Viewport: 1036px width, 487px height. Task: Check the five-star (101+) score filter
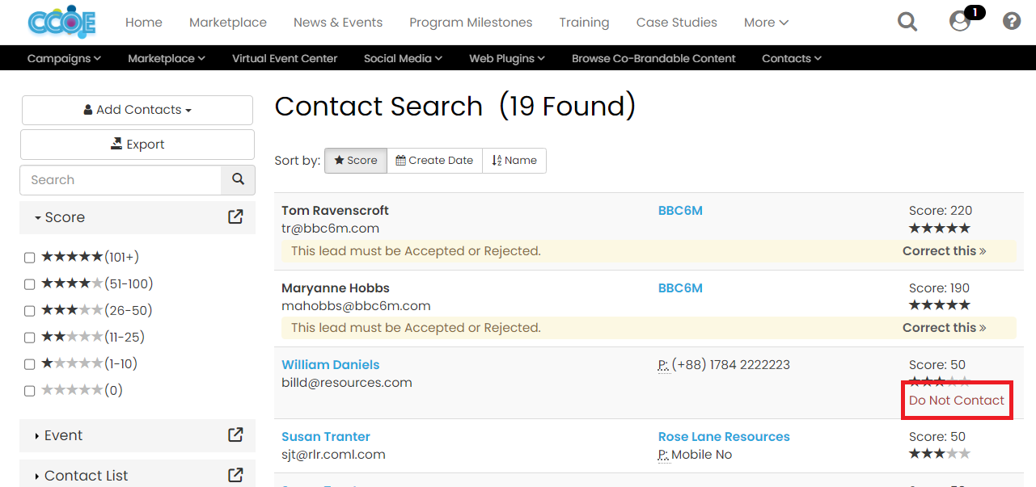[30, 258]
